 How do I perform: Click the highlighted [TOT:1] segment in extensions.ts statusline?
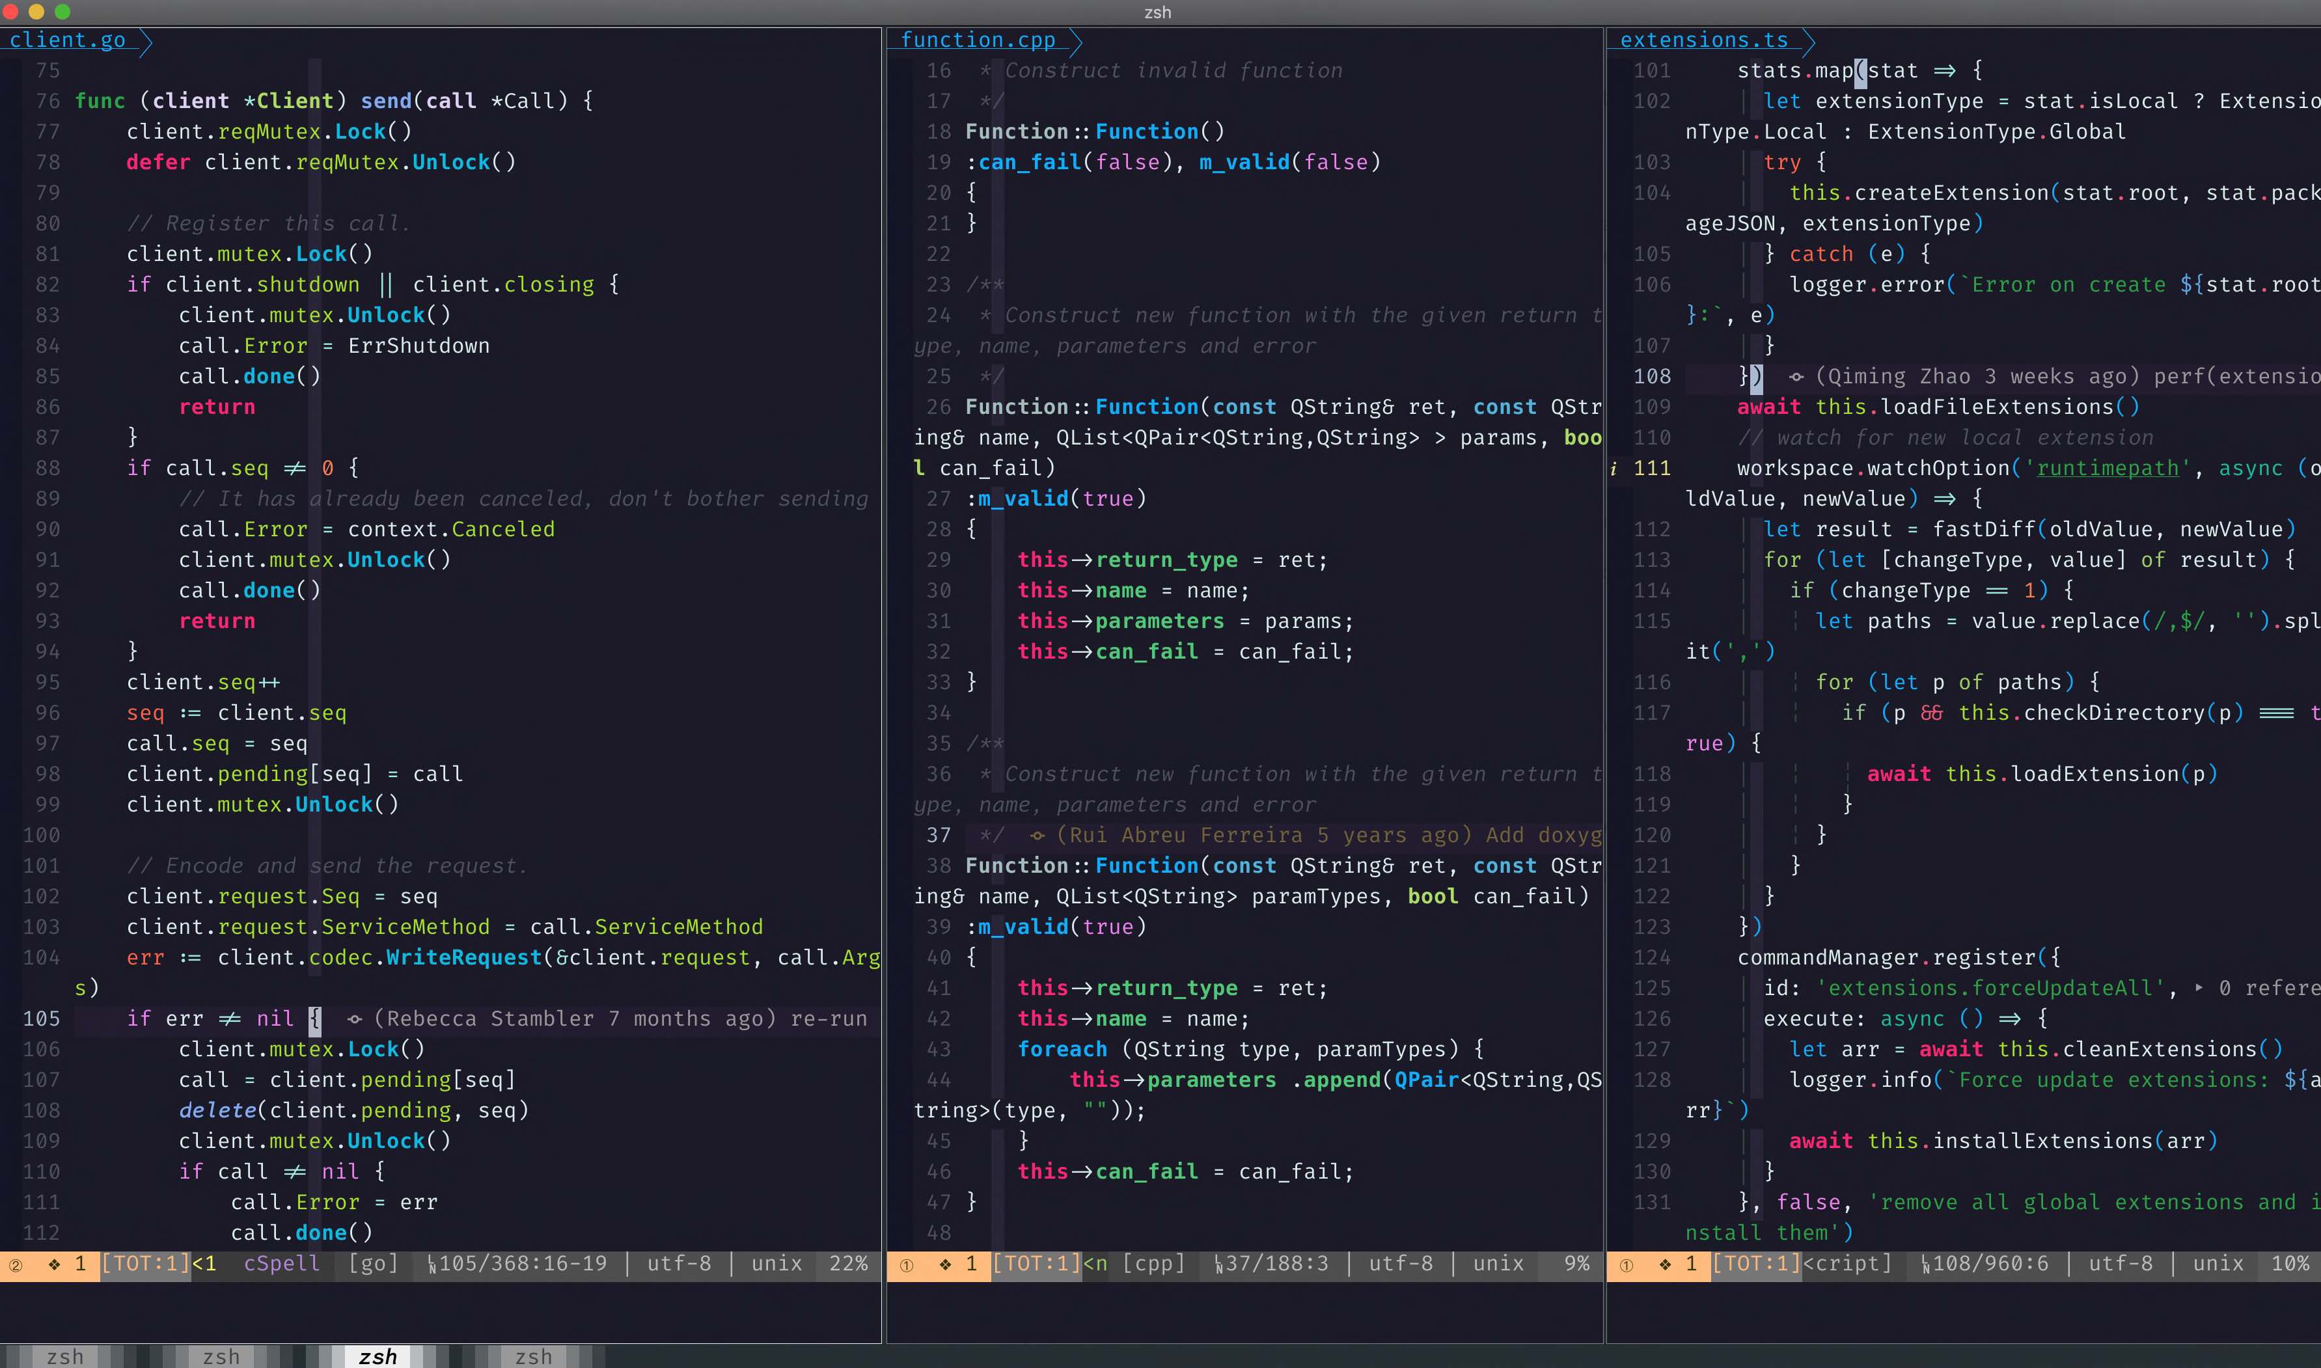tap(1755, 1263)
